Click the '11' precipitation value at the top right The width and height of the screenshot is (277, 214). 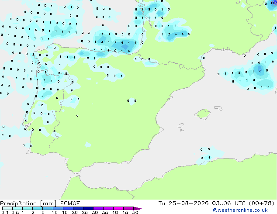pyautogui.click(x=272, y=3)
